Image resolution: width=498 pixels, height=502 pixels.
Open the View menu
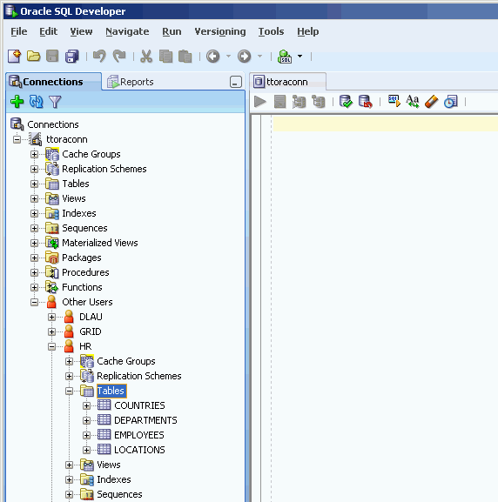[81, 31]
